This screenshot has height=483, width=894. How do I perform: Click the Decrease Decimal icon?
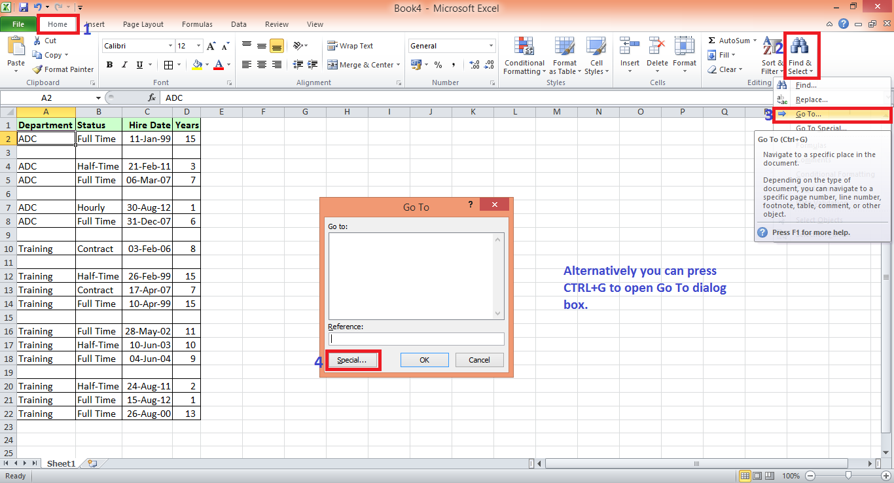click(490, 65)
